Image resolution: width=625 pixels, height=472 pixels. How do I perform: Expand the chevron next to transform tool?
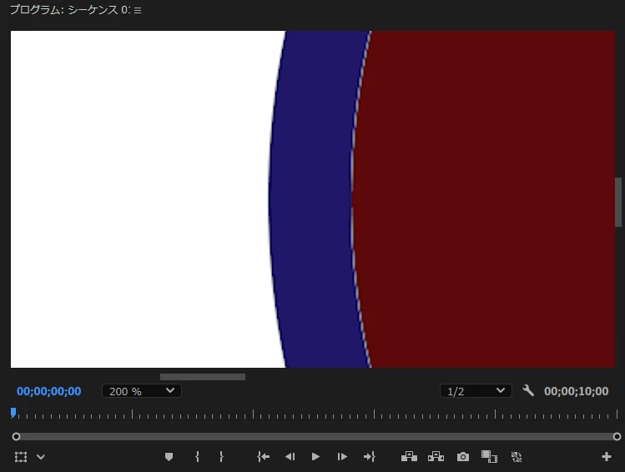pyautogui.click(x=41, y=457)
